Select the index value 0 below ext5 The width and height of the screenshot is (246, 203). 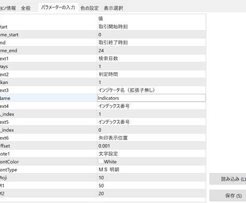point(151,130)
